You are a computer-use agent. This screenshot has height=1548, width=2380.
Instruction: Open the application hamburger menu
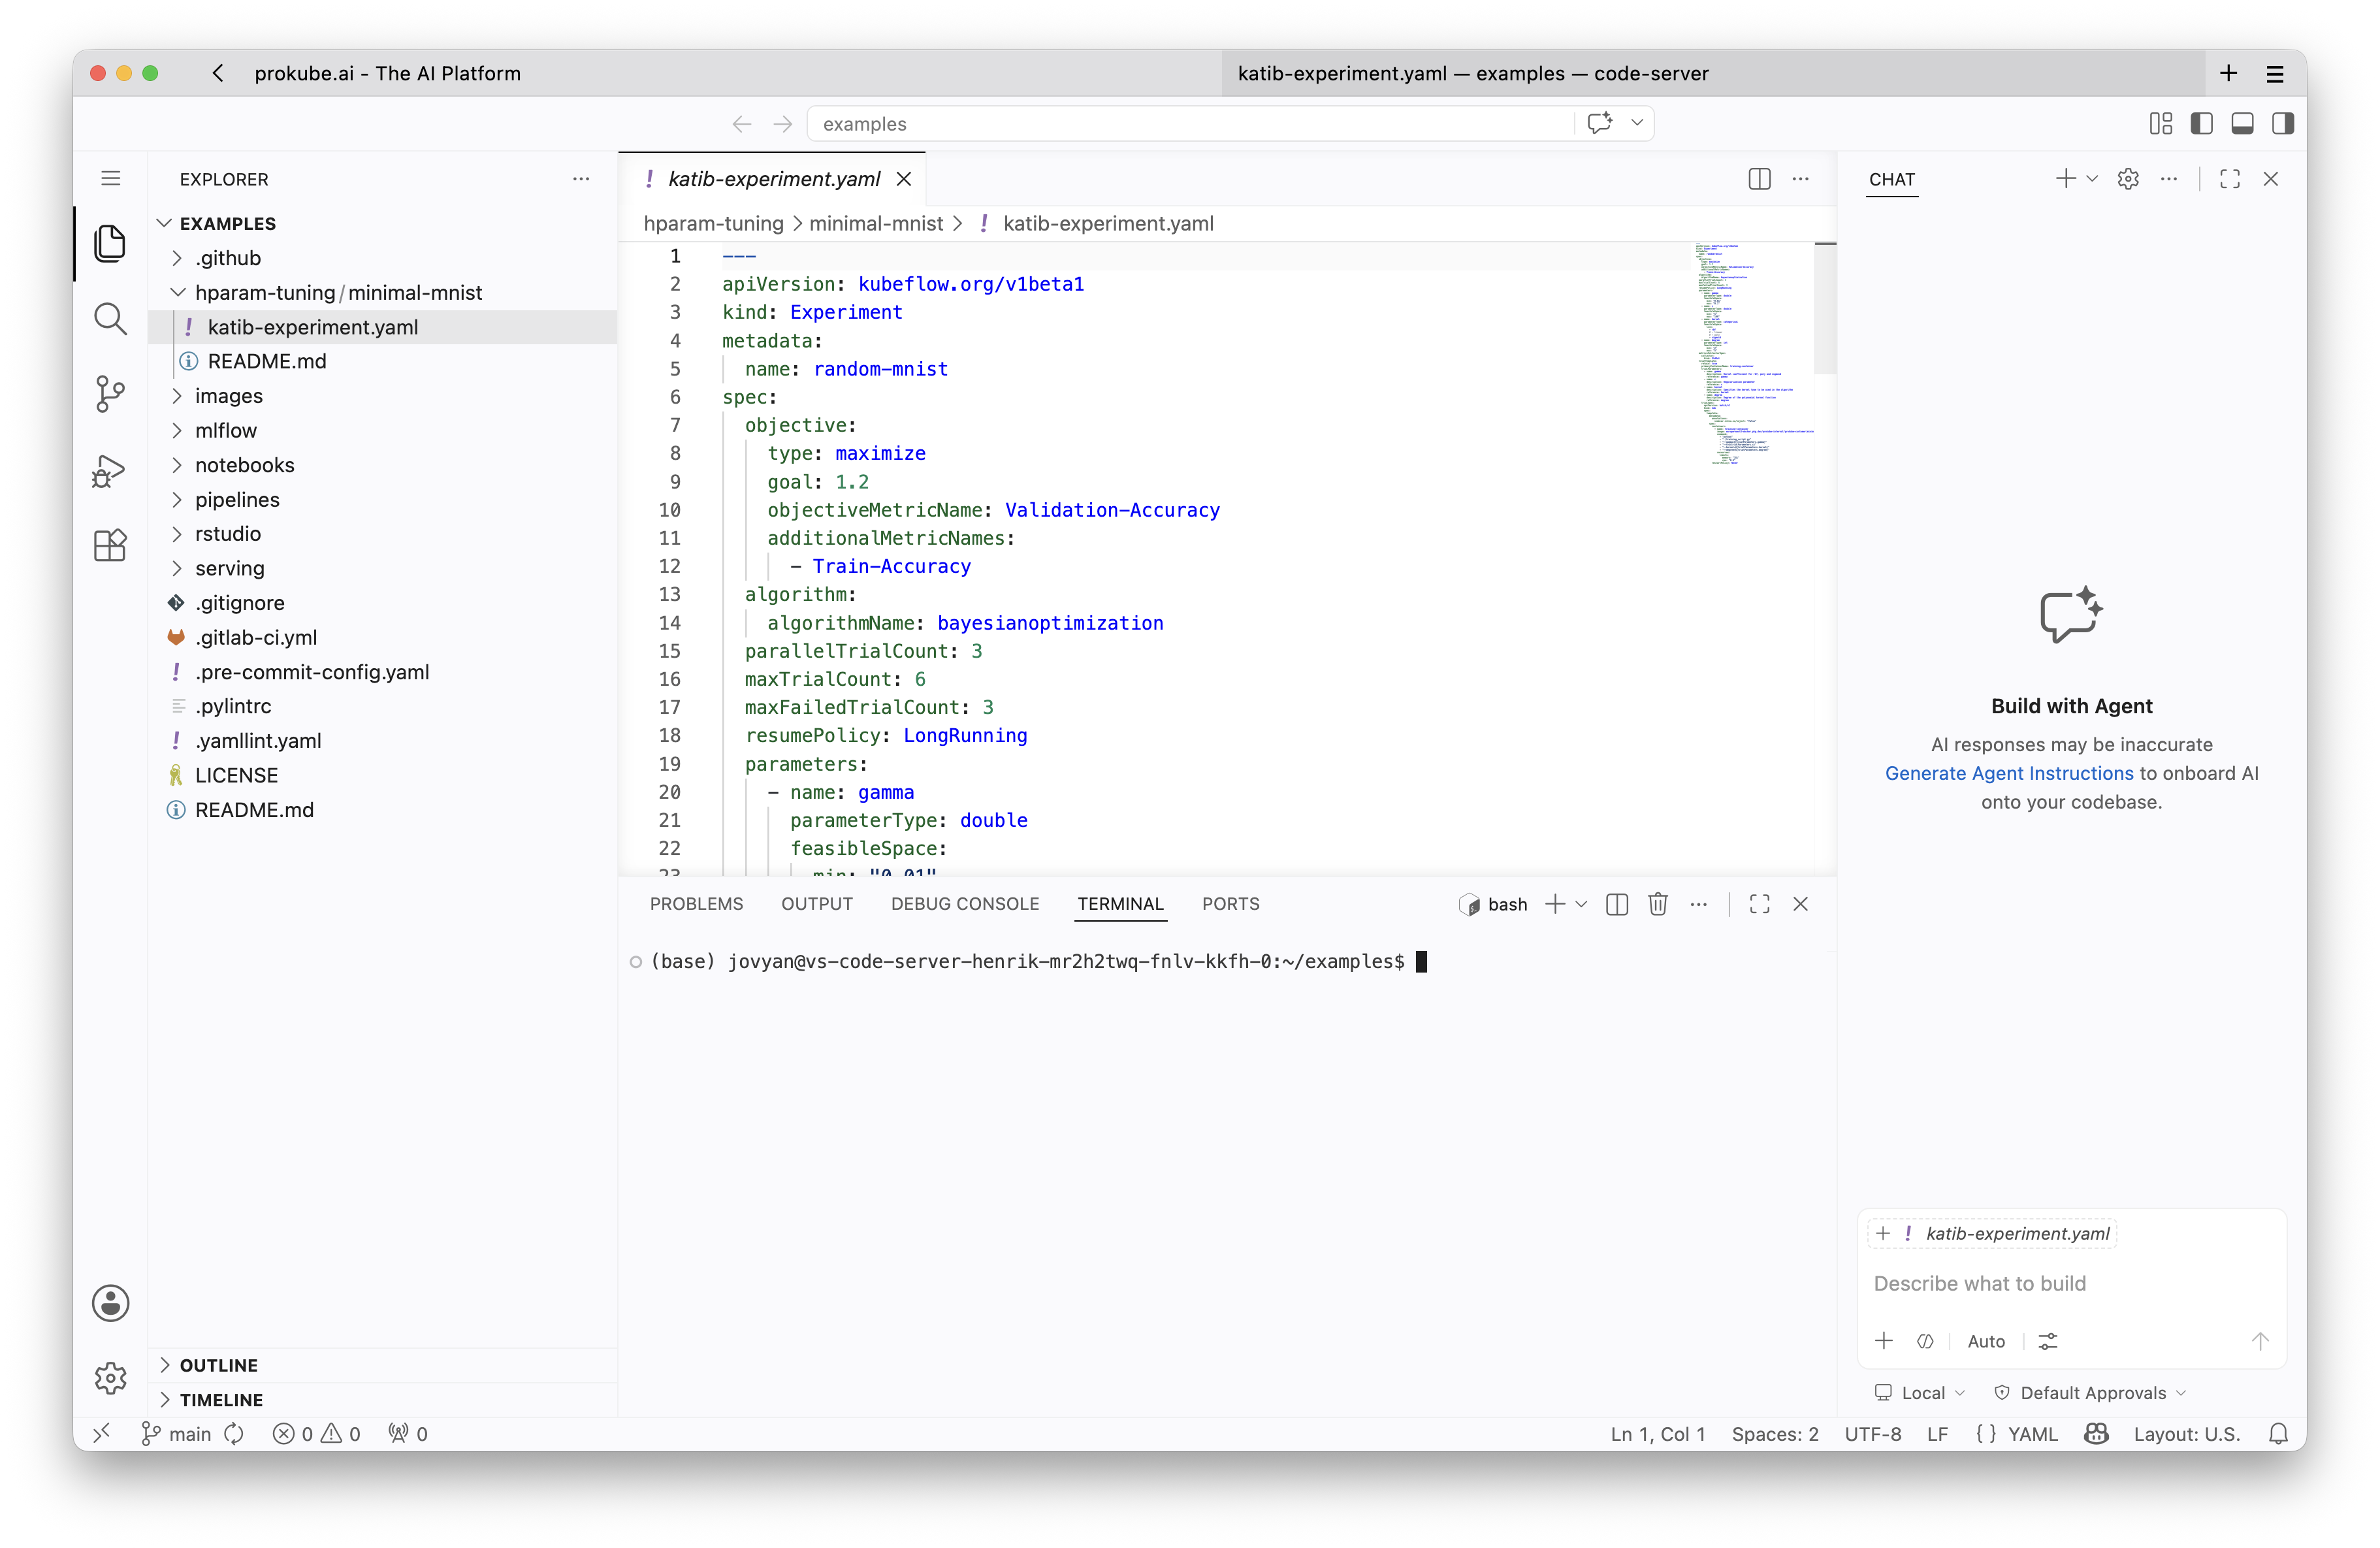[x=110, y=178]
